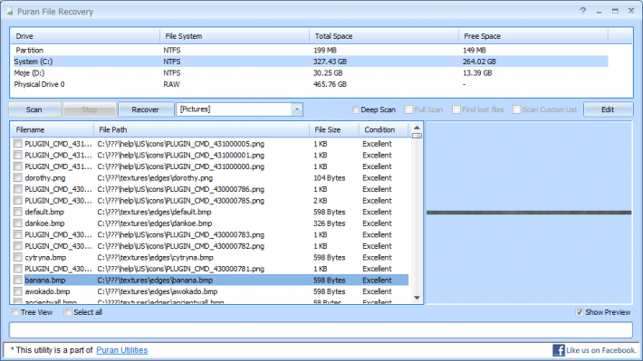Click the 104 Bytes file size cell
The image size is (643, 361).
coord(330,178)
